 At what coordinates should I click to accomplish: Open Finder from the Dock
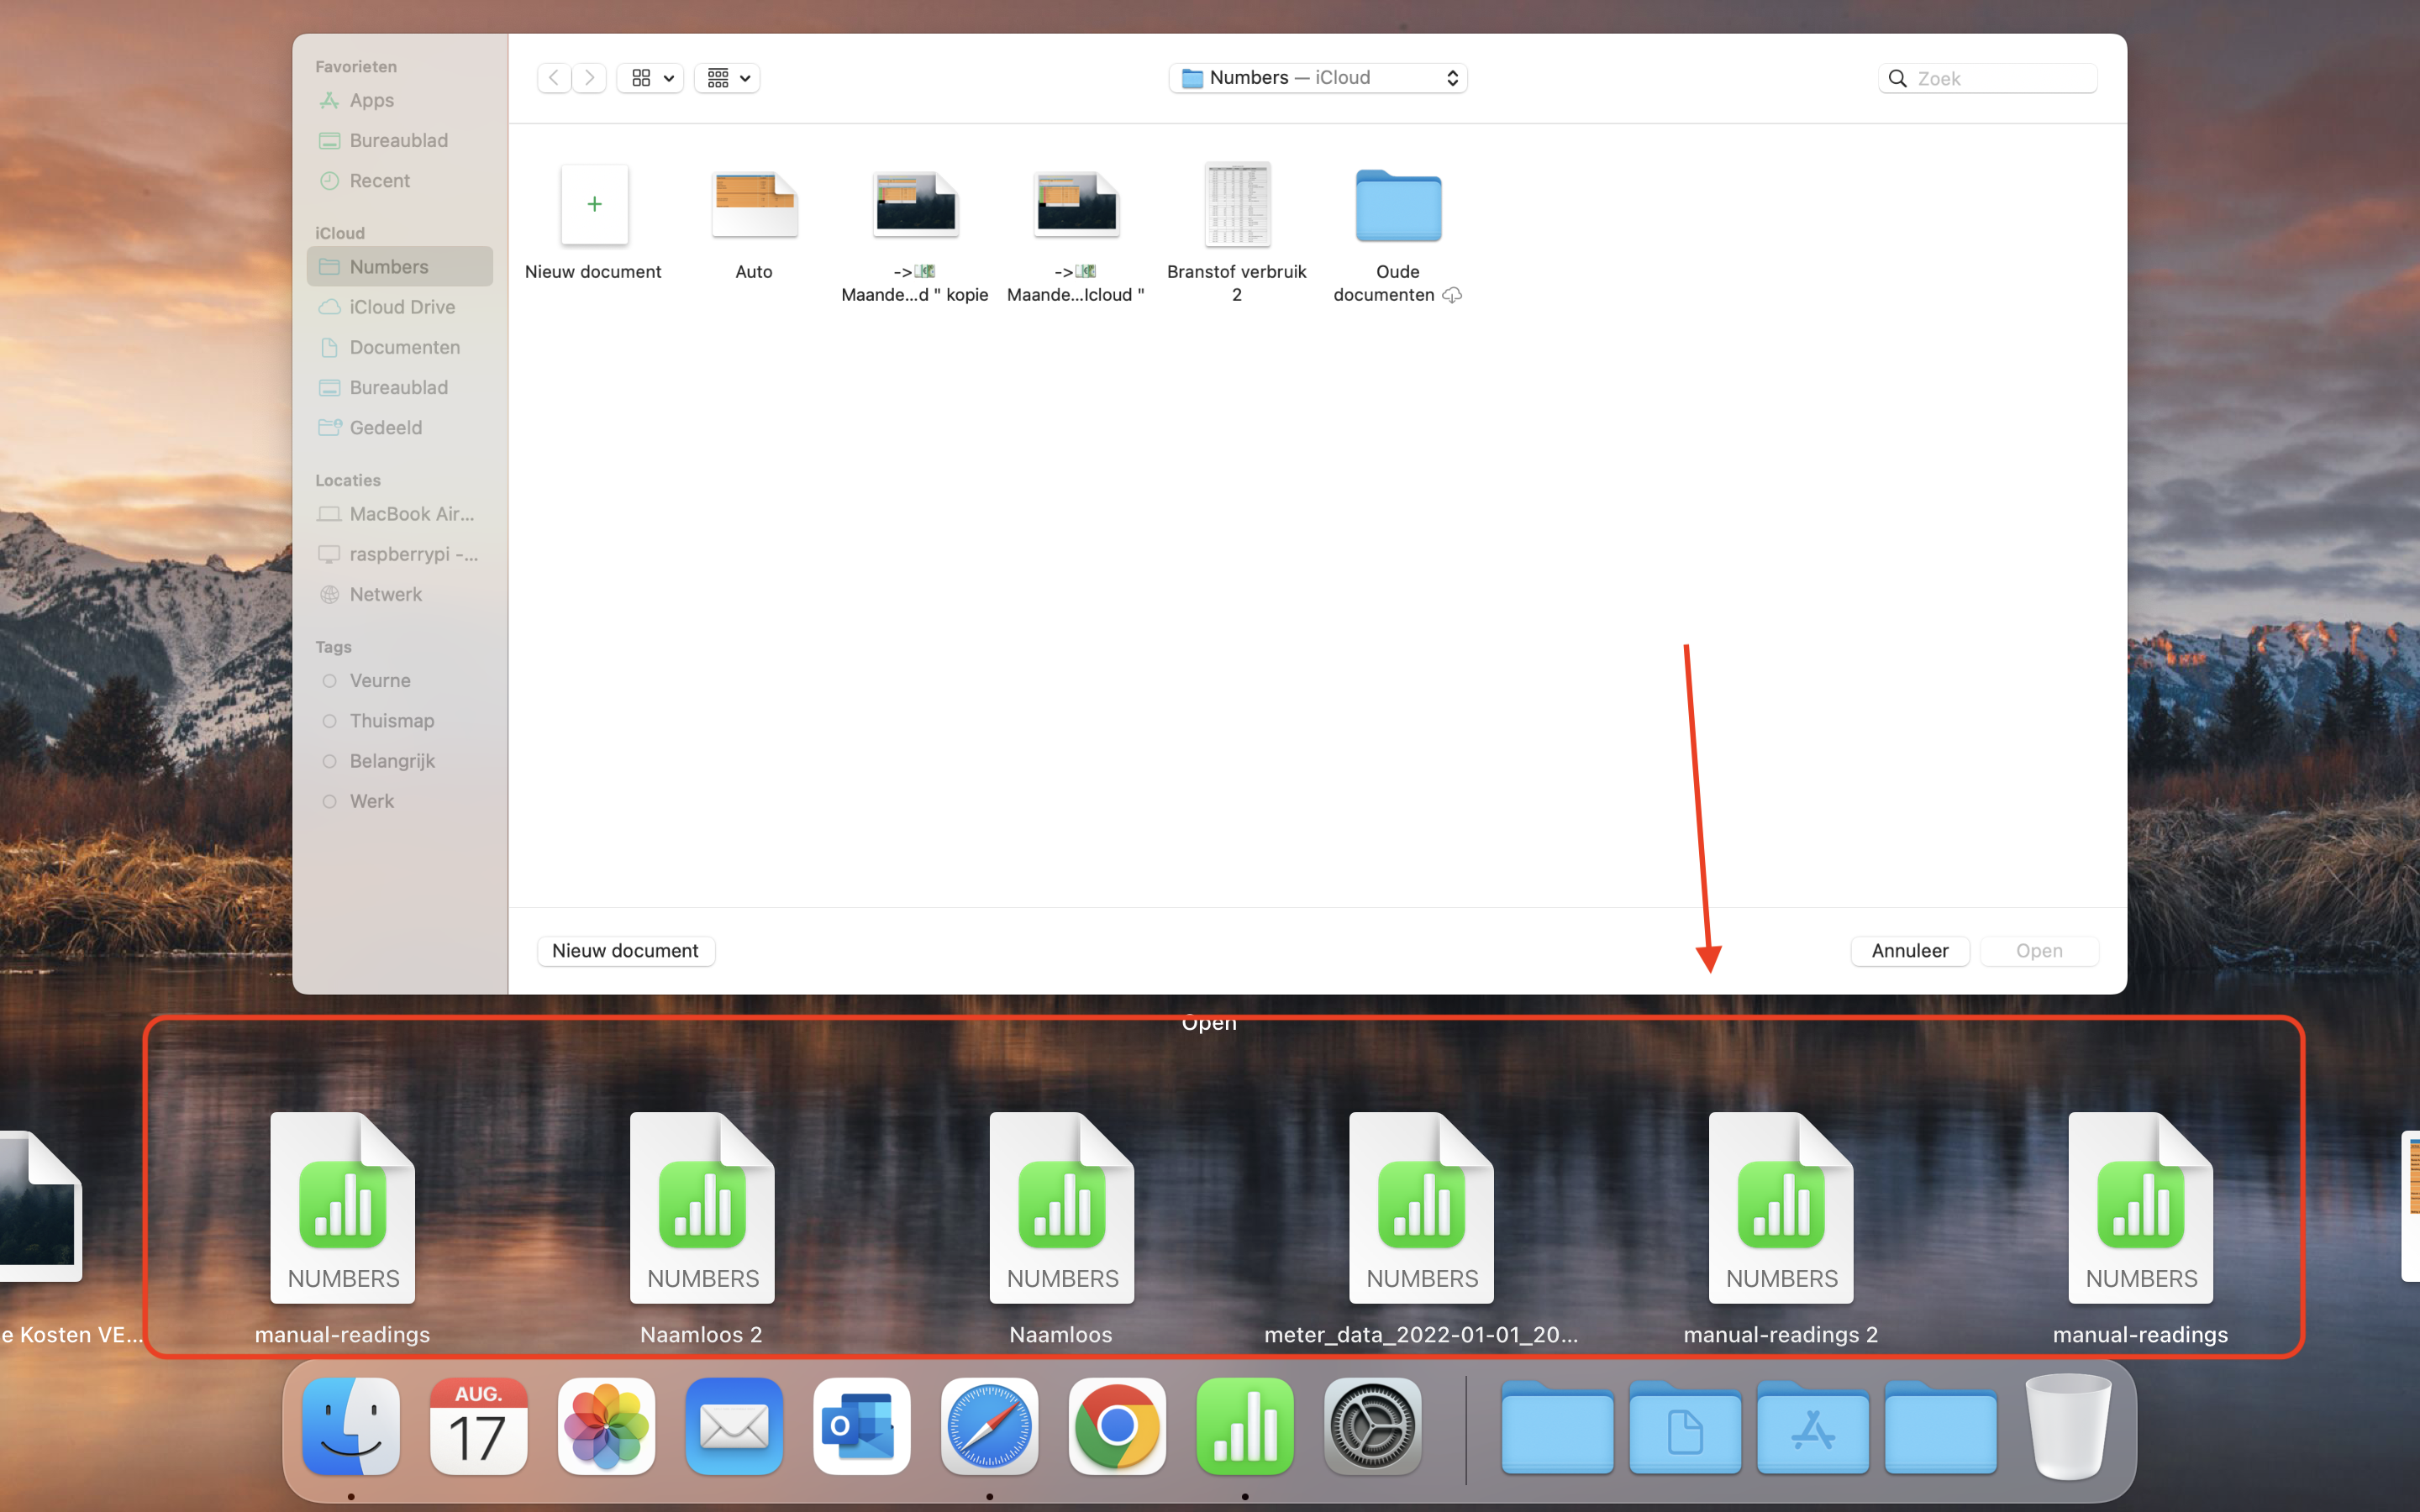tap(351, 1427)
